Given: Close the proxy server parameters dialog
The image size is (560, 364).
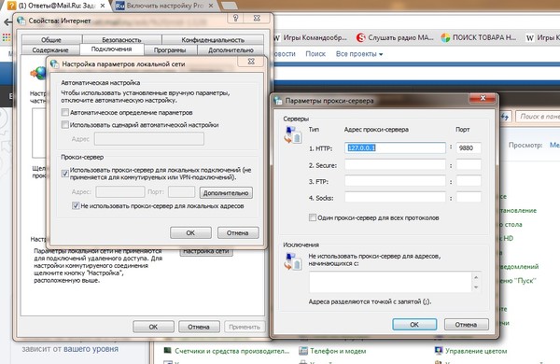Looking at the screenshot, I should [483, 98].
